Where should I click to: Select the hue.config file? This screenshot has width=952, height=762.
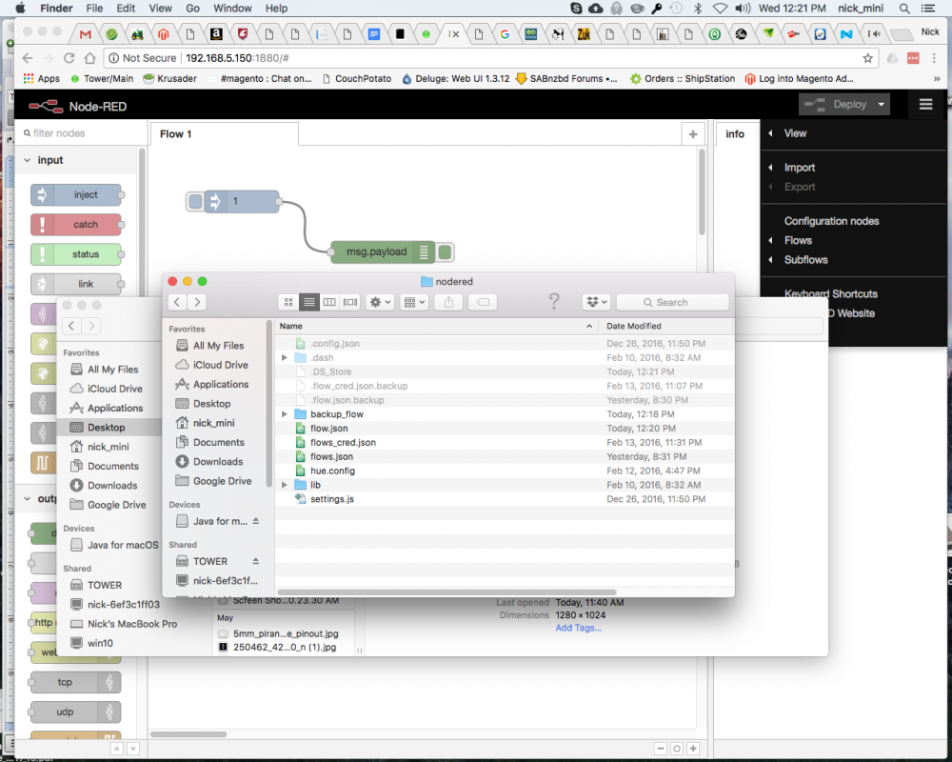click(x=504, y=471)
